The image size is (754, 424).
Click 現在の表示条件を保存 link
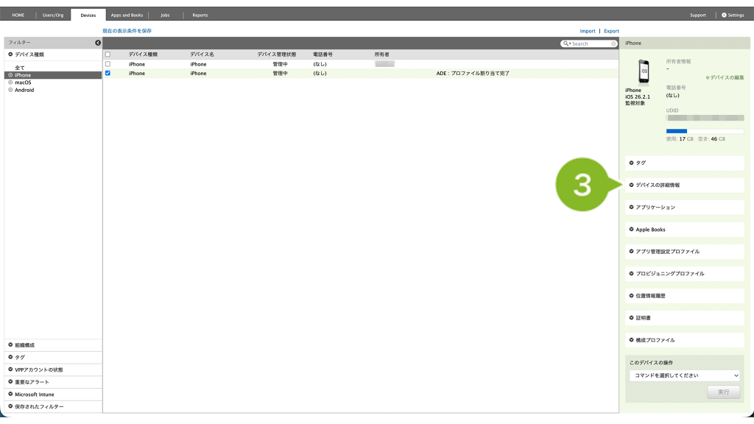point(127,31)
